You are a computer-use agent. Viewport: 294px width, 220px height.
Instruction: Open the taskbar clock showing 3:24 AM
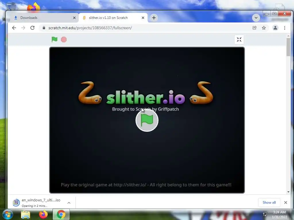279,215
